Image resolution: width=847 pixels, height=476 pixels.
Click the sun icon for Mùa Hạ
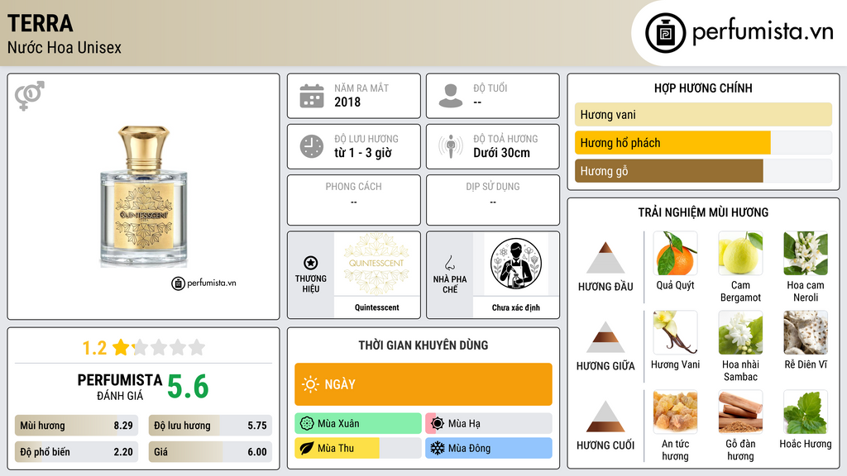click(438, 423)
